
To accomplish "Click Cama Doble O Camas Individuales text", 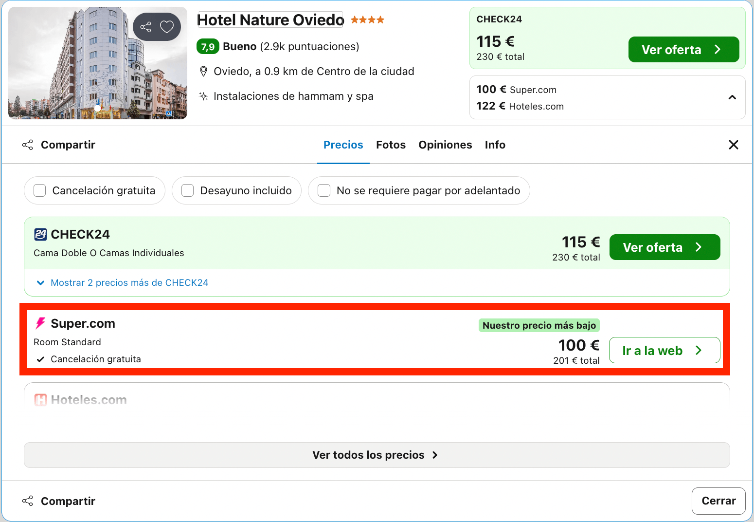I will click(x=109, y=253).
